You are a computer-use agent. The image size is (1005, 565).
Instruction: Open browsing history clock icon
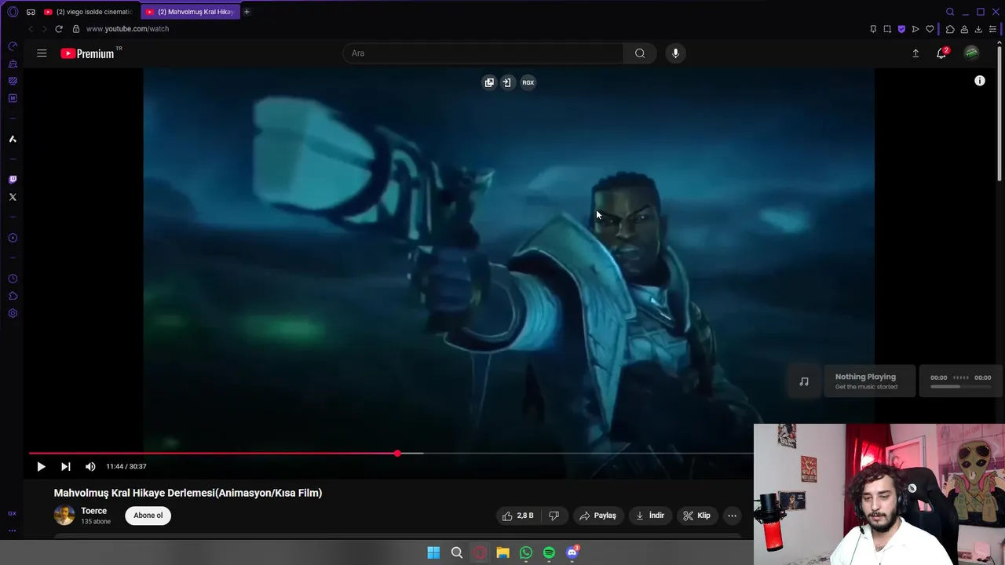click(x=13, y=279)
